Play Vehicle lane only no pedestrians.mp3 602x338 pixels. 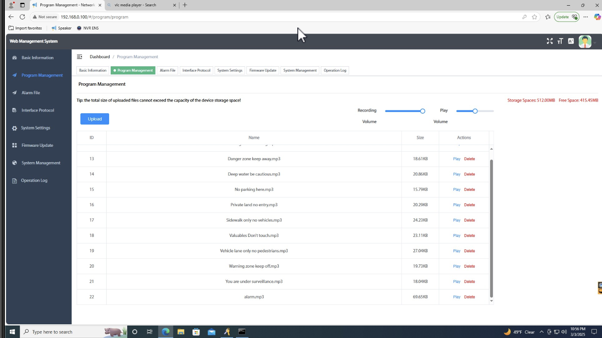457,251
